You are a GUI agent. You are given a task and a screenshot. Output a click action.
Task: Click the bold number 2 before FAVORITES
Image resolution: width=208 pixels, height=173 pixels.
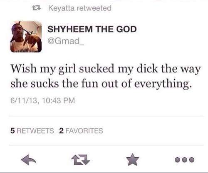coord(61,131)
